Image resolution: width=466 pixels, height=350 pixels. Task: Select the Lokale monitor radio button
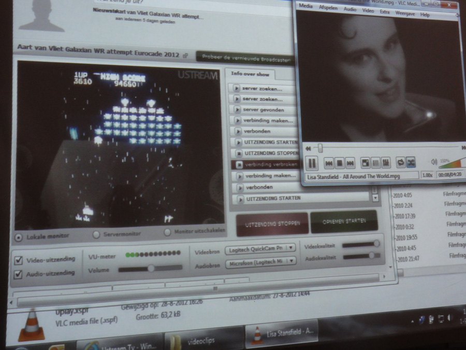pyautogui.click(x=19, y=237)
